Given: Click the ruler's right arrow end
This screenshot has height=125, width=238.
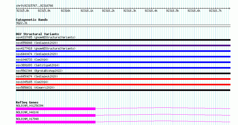Looking at the screenshot, I should click(x=229, y=8).
